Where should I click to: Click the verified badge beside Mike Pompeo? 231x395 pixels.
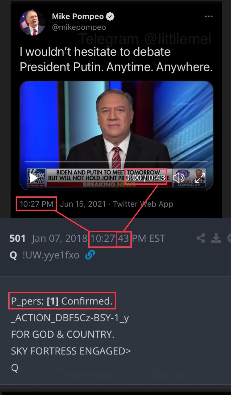pyautogui.click(x=110, y=17)
